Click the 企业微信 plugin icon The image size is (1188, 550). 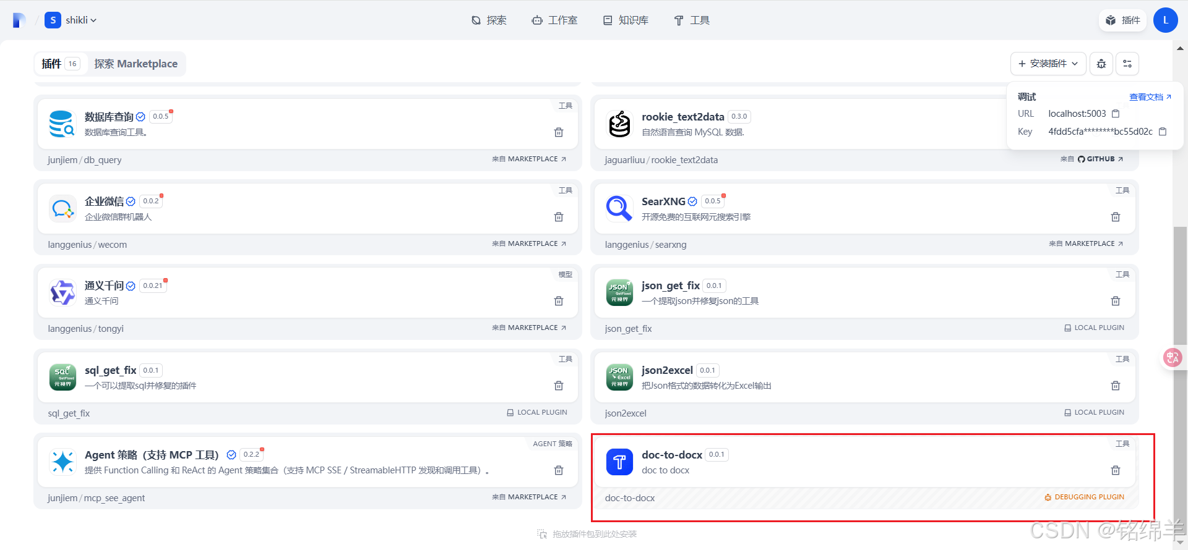coord(62,208)
